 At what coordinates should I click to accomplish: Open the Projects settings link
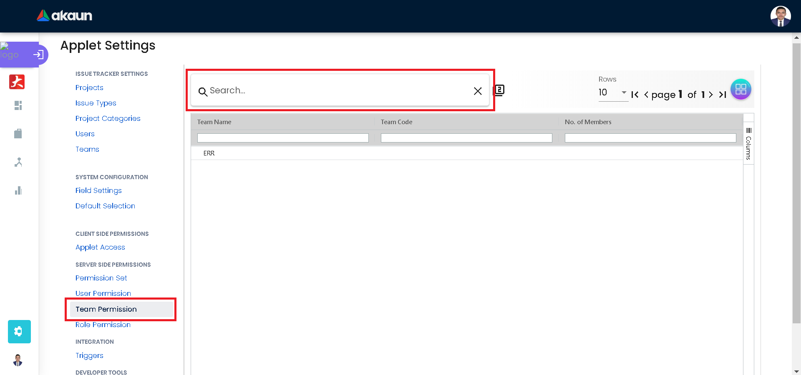click(x=89, y=87)
